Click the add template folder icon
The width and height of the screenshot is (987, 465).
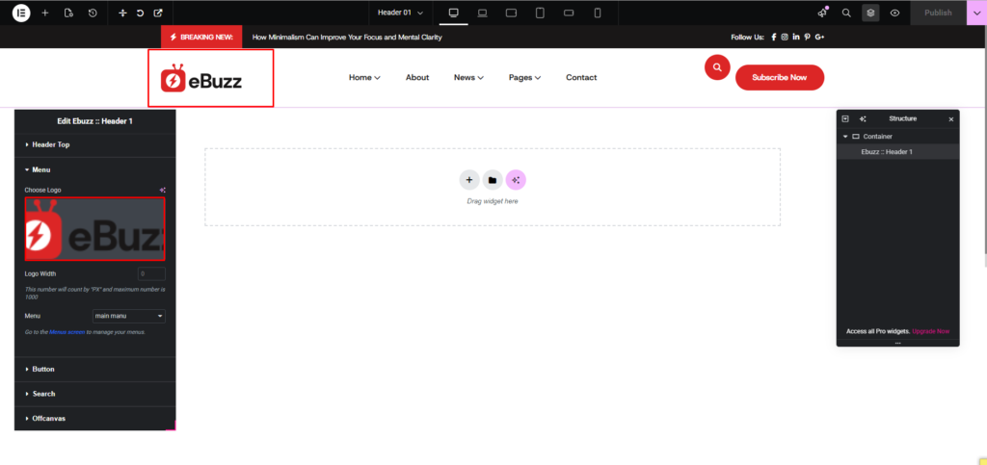[492, 180]
